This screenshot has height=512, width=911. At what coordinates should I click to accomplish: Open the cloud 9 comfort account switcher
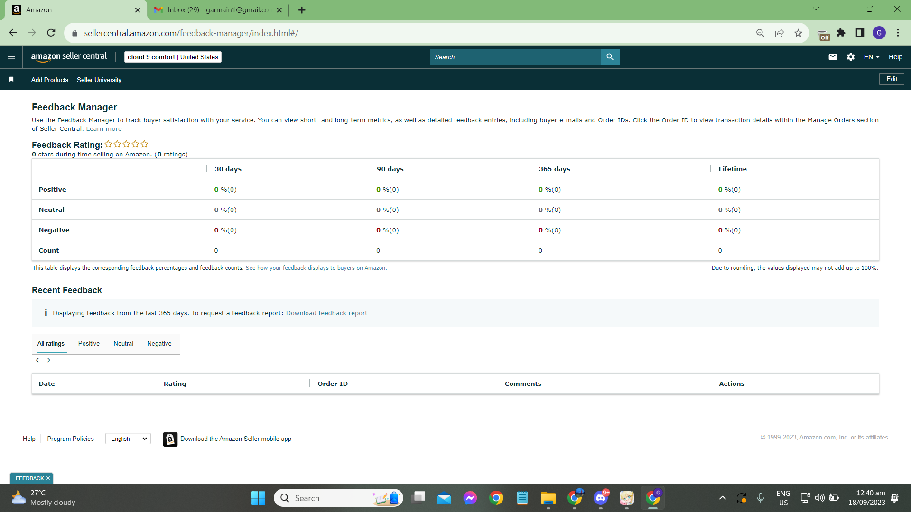pos(173,57)
